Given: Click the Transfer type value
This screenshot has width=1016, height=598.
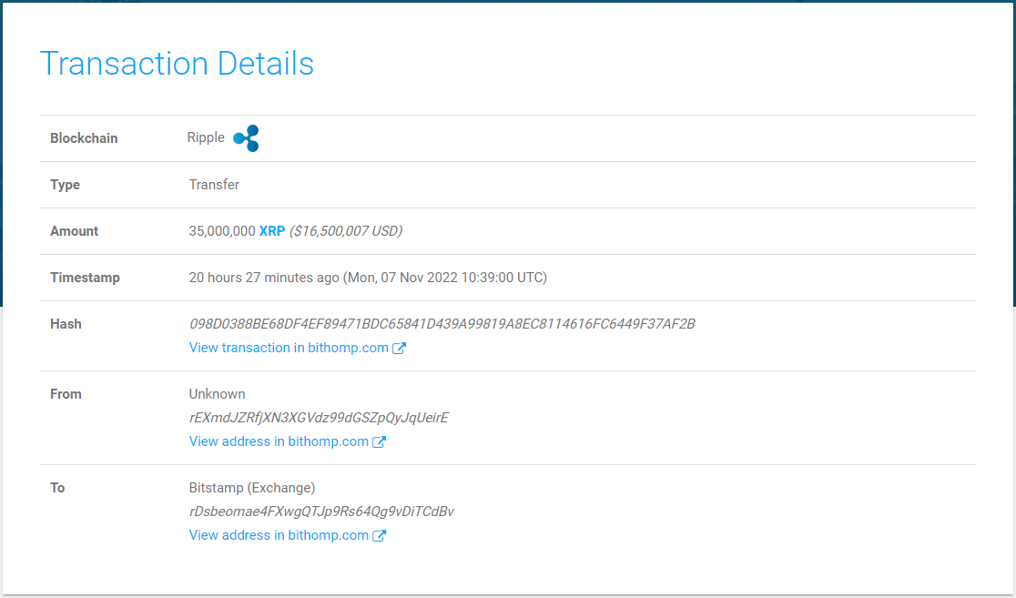Looking at the screenshot, I should pyautogui.click(x=214, y=185).
